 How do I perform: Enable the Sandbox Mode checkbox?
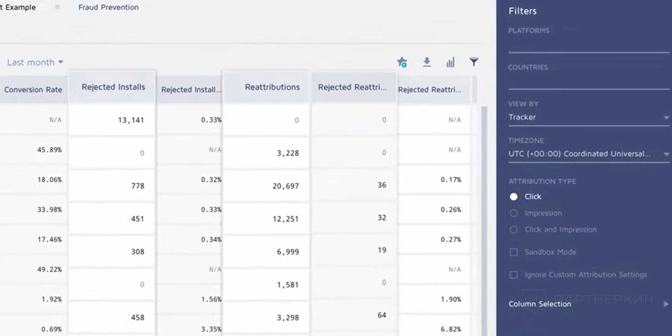514,252
